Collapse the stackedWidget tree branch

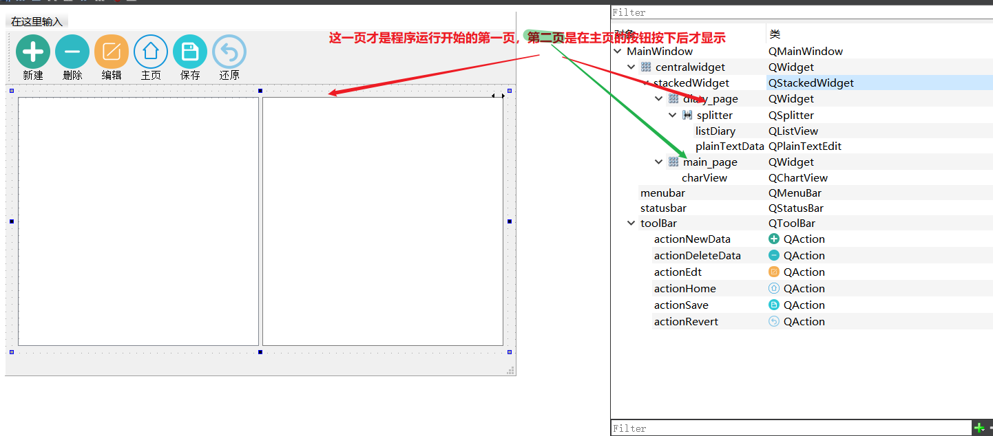click(x=645, y=83)
